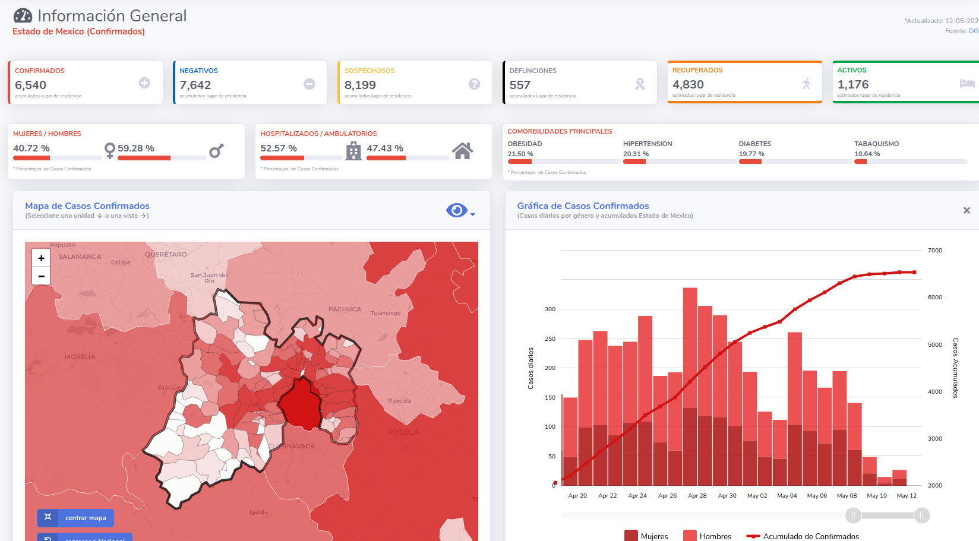Click the walking person icon in Recuperados card
The height and width of the screenshot is (541, 979).
coord(806,84)
